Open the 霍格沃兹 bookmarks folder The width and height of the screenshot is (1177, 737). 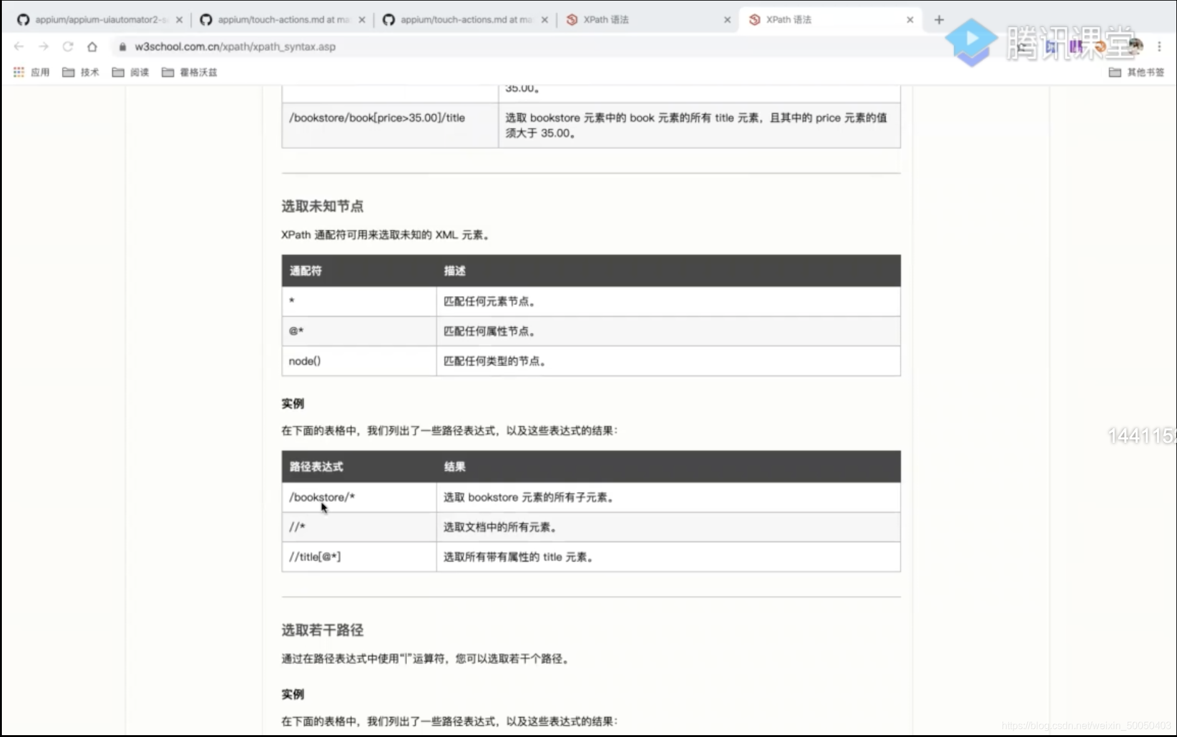[189, 72]
